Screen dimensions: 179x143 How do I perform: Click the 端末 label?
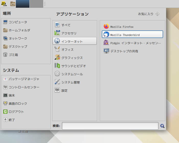12,95
